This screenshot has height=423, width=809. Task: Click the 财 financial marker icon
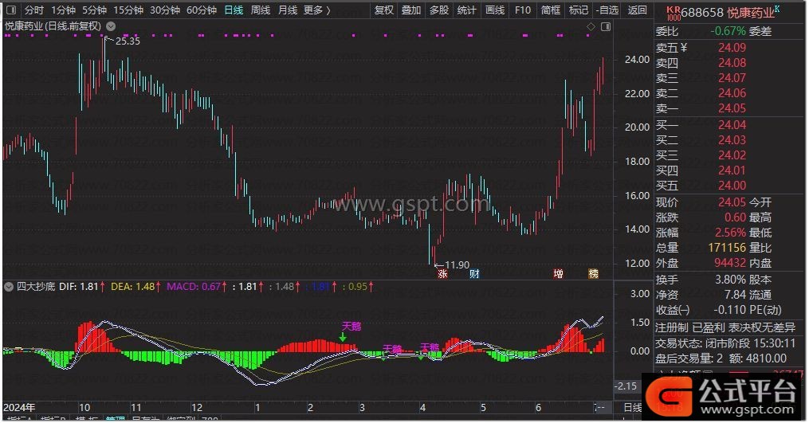[474, 274]
